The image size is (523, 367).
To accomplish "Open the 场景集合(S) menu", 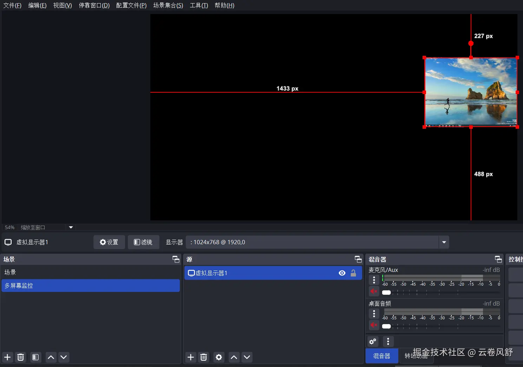I will click(168, 5).
